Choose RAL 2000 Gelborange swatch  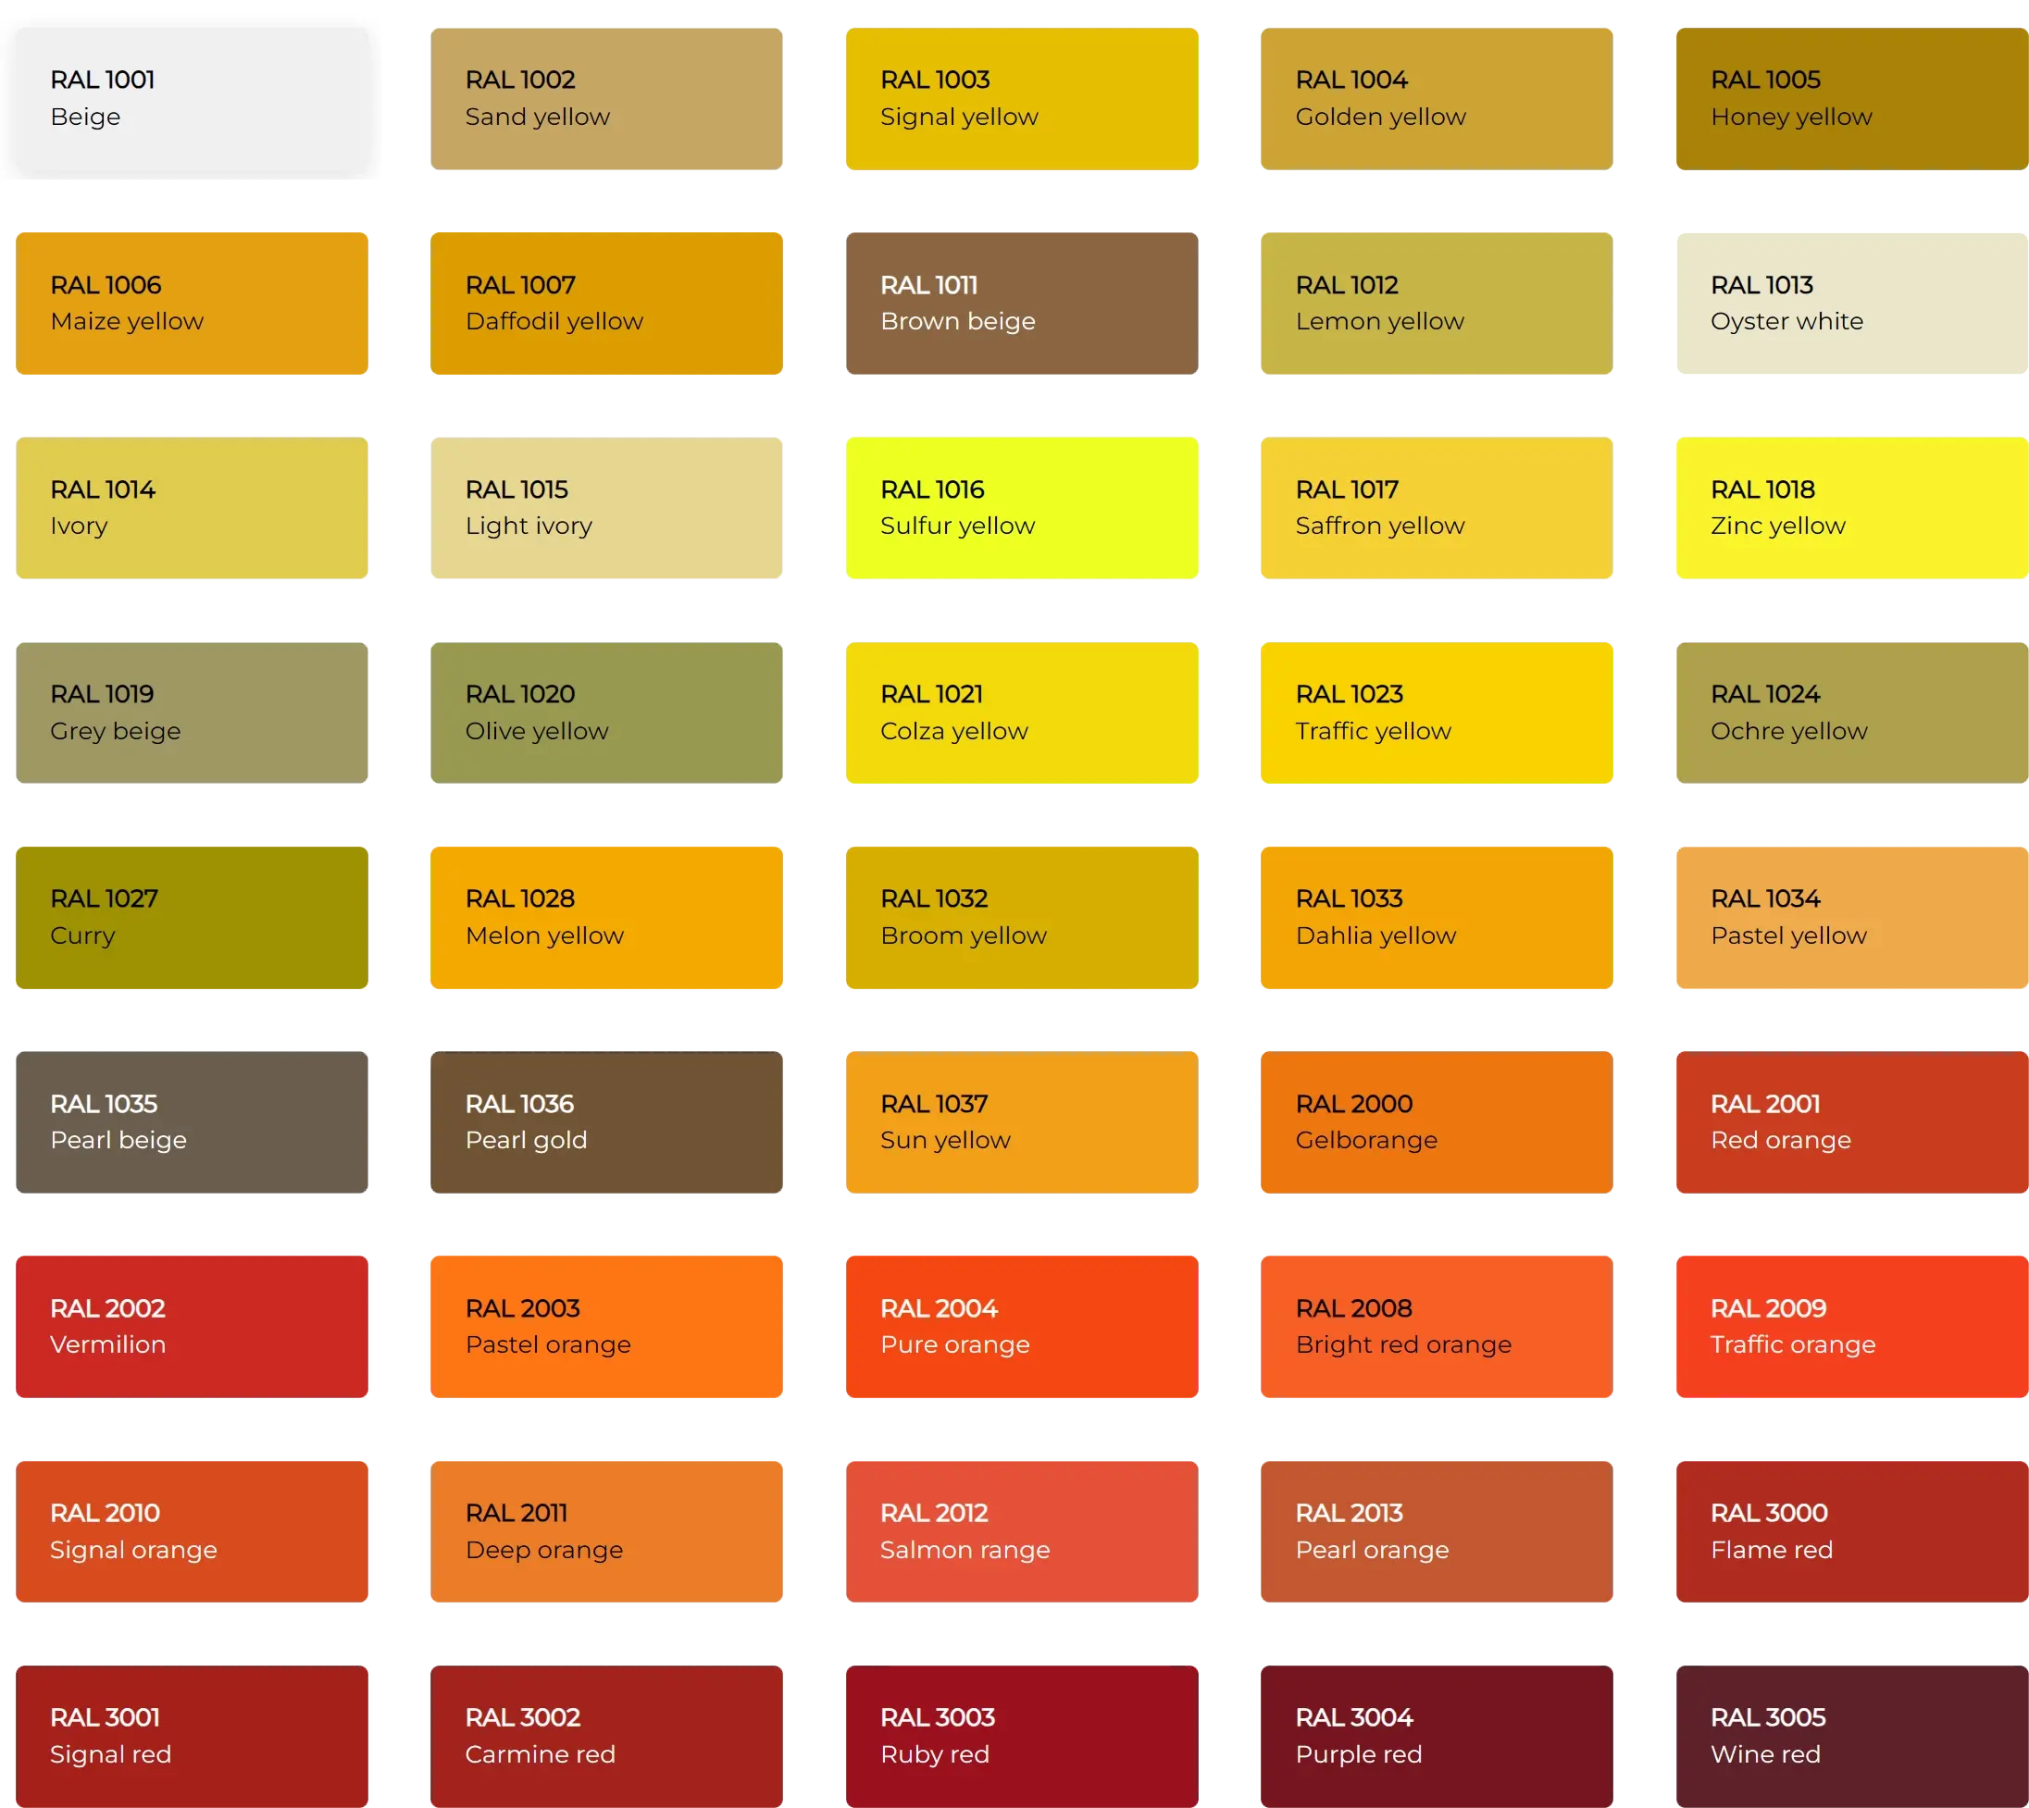click(x=1436, y=1123)
